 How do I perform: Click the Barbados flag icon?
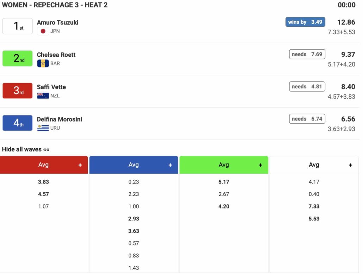click(x=43, y=64)
